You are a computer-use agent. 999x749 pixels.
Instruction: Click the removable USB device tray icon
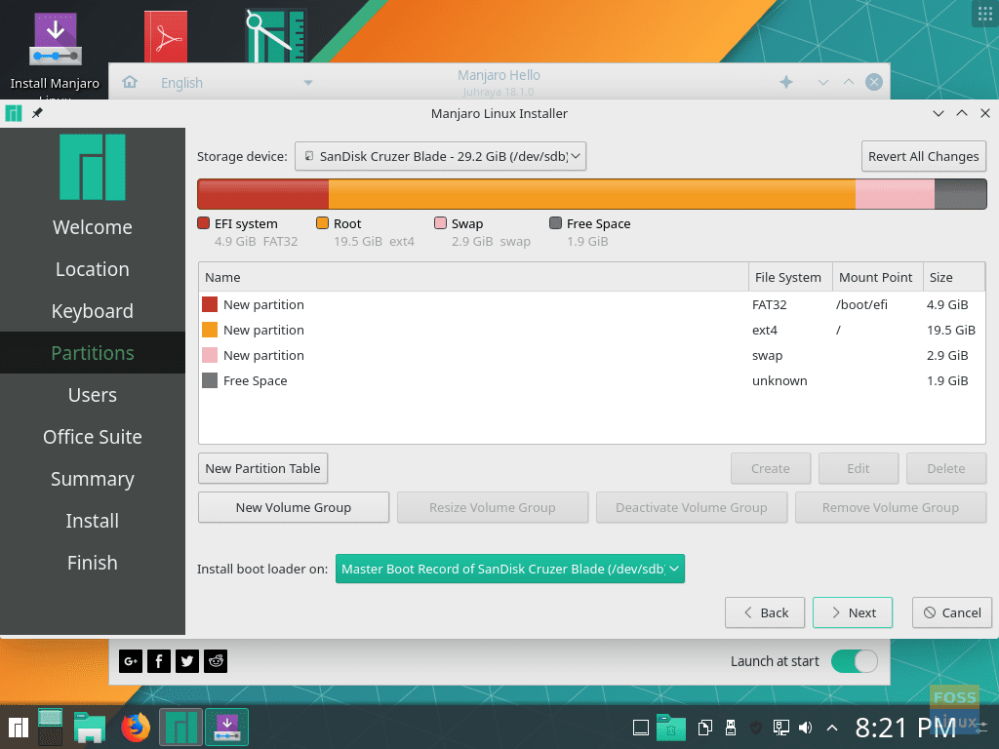pyautogui.click(x=731, y=727)
